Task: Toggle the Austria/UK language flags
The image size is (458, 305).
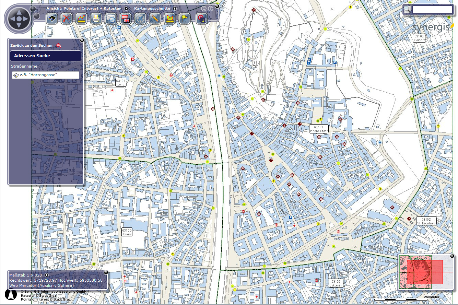Action: pos(126,19)
